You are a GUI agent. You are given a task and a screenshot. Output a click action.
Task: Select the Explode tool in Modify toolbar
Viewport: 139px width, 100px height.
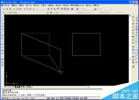[136, 62]
